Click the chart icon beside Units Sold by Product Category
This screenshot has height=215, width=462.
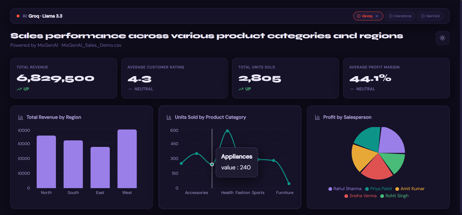tap(169, 117)
